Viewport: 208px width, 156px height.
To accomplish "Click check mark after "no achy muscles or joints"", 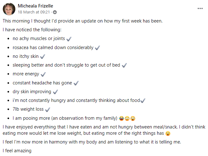I will (69, 39).
